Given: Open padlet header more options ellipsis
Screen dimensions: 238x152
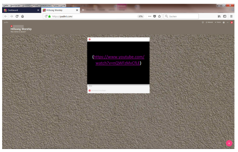Looking at the screenshot, I should coord(228,22).
